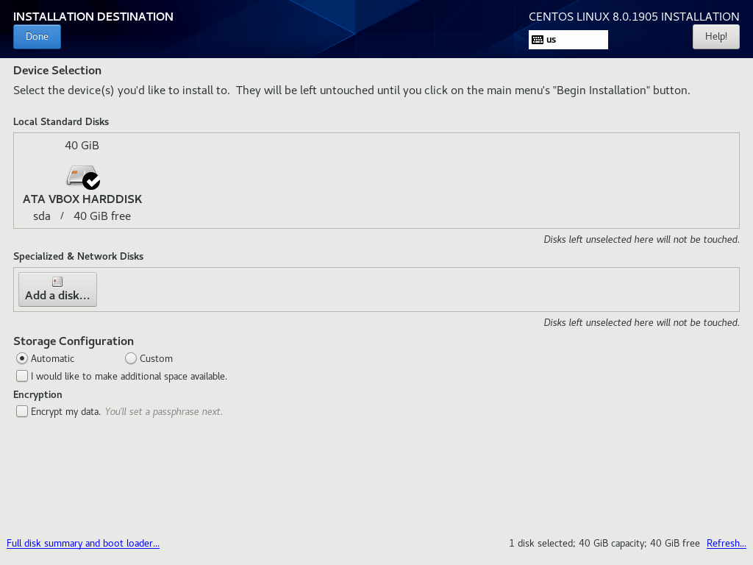The image size is (753, 565).
Task: Click the Installation Destination page title
Action: pos(93,16)
